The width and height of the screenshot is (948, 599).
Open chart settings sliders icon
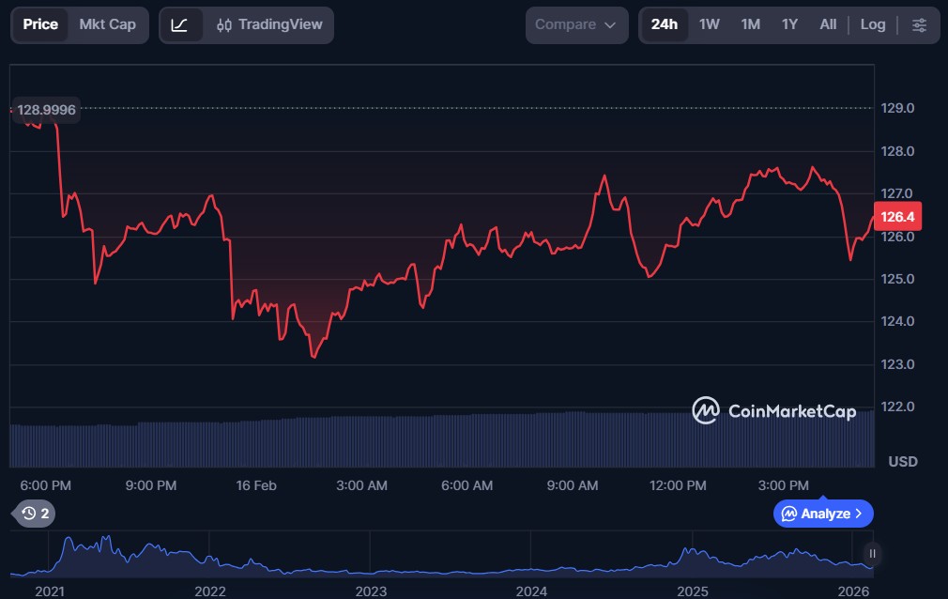[x=919, y=25]
